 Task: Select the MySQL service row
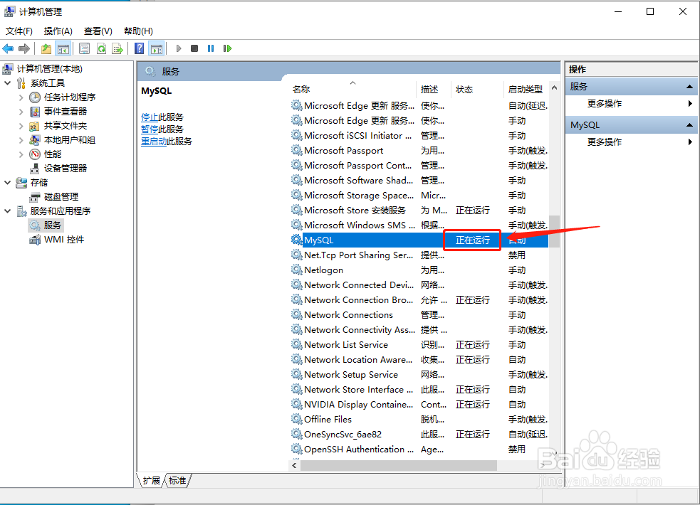pyautogui.click(x=419, y=240)
